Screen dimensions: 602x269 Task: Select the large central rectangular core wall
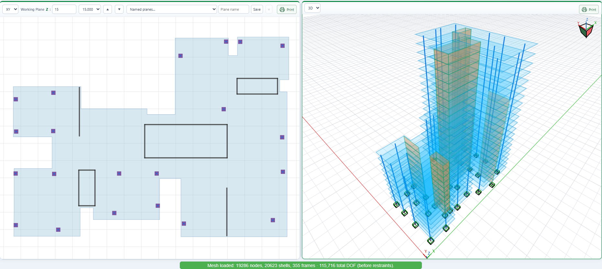pos(186,141)
